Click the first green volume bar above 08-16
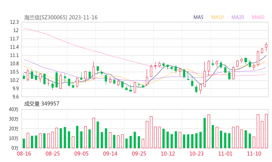Image resolution: width=272 pixels, height=162 pixels. (24, 143)
